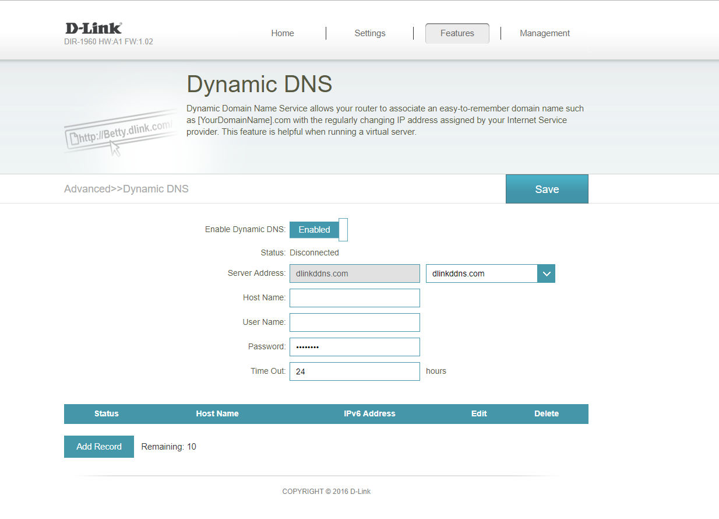Click the greyed Server Address field

coord(355,273)
